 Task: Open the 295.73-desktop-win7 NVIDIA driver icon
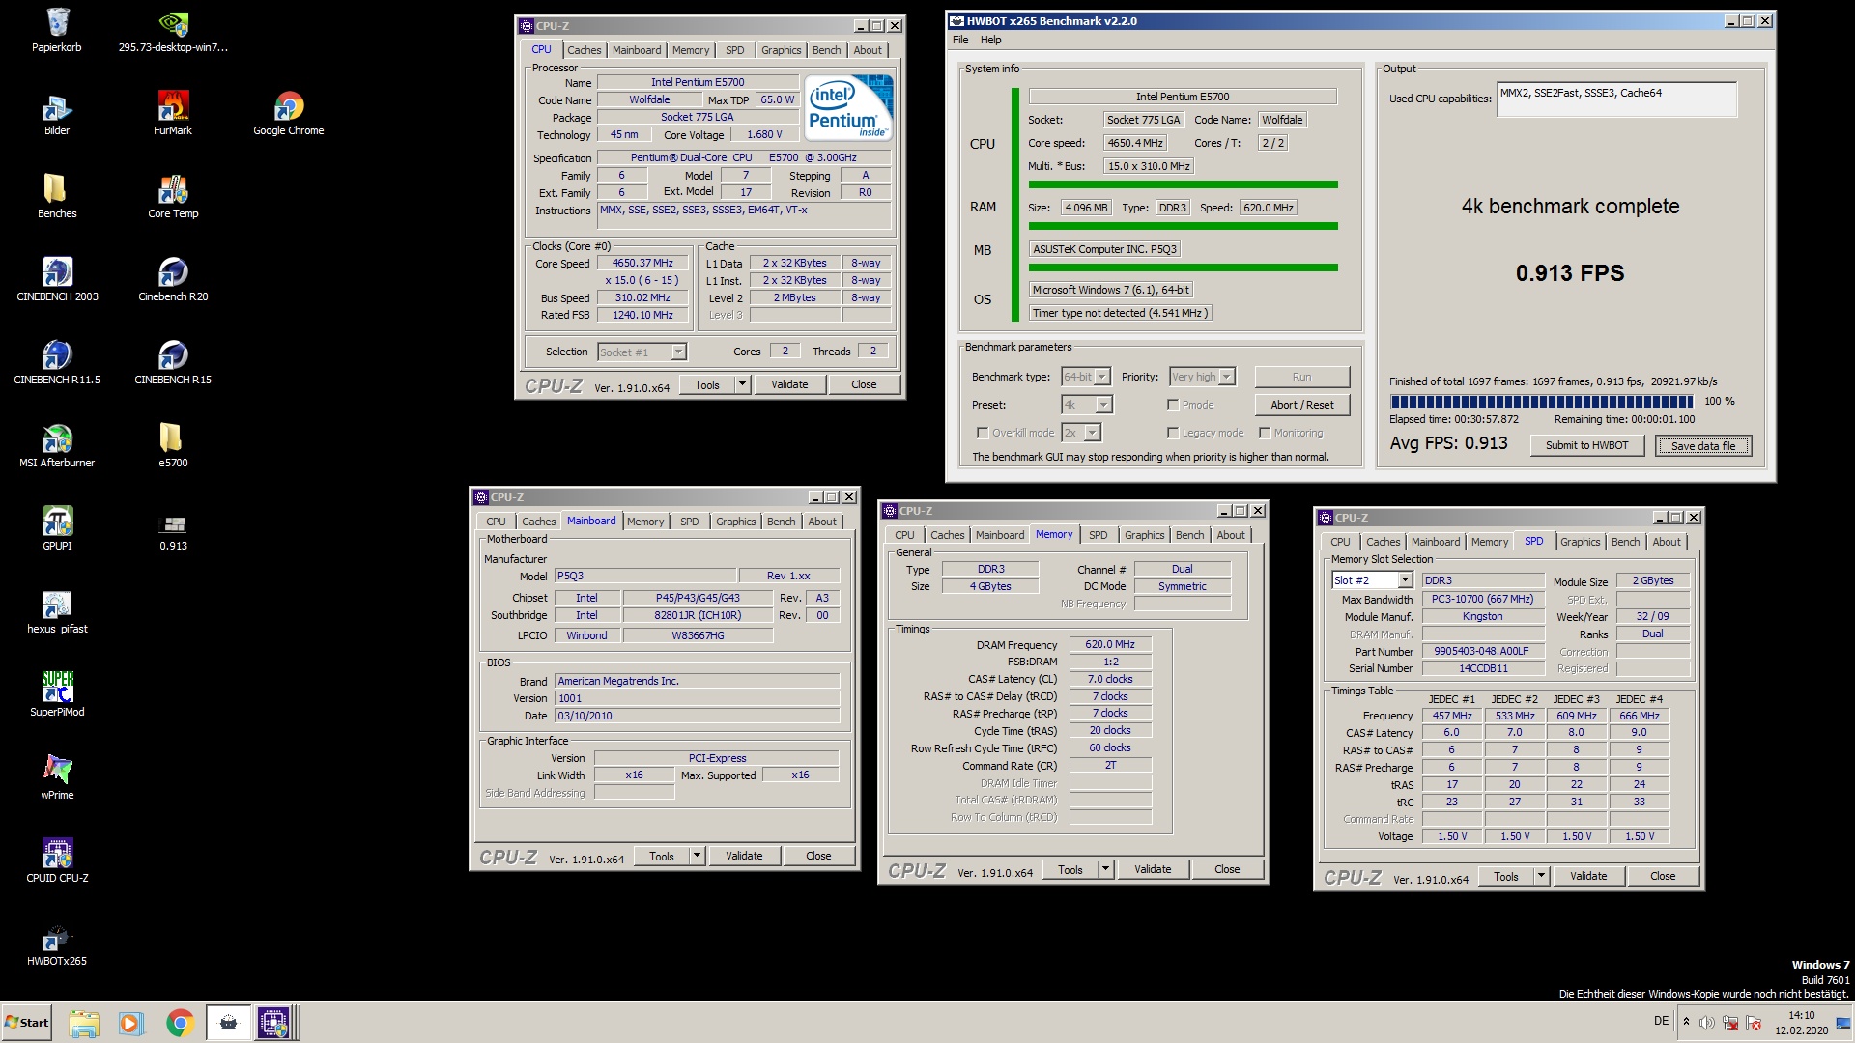[173, 29]
